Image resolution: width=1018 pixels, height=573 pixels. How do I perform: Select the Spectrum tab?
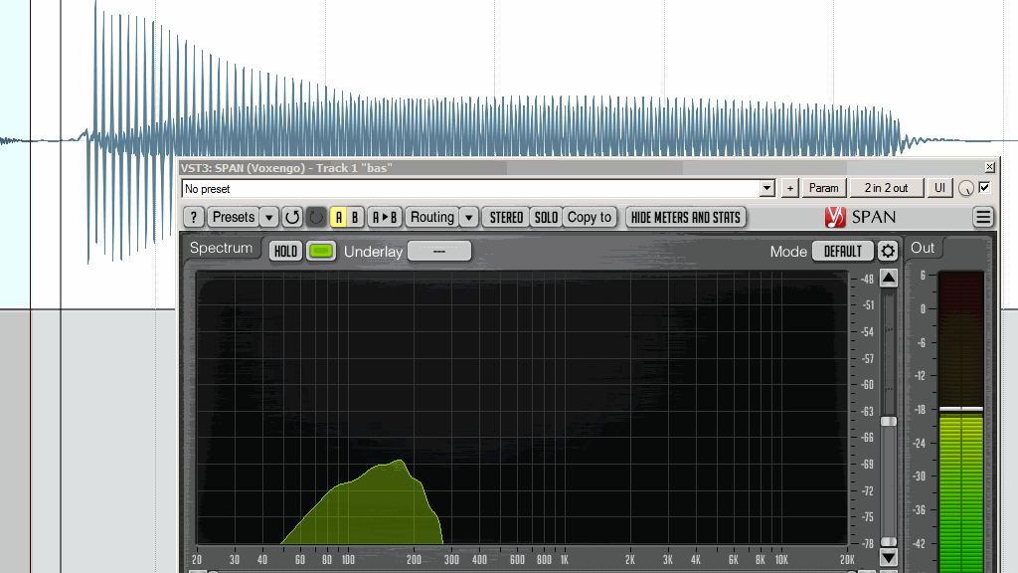[221, 248]
